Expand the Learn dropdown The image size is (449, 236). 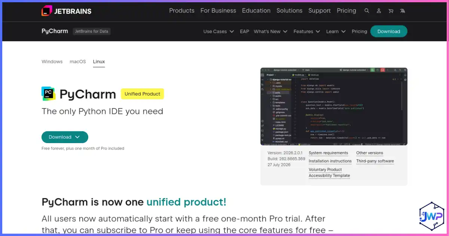tap(336, 31)
